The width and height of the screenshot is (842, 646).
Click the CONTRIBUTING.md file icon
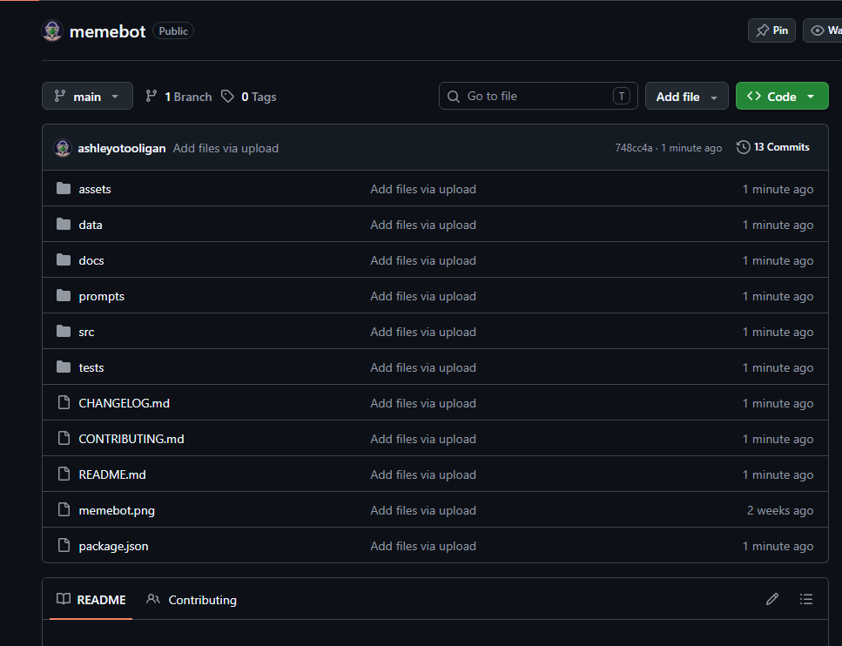[x=64, y=438]
